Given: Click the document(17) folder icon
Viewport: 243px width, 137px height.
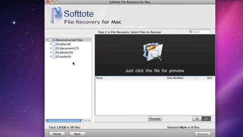Looking at the screenshot, I should pos(57,48).
